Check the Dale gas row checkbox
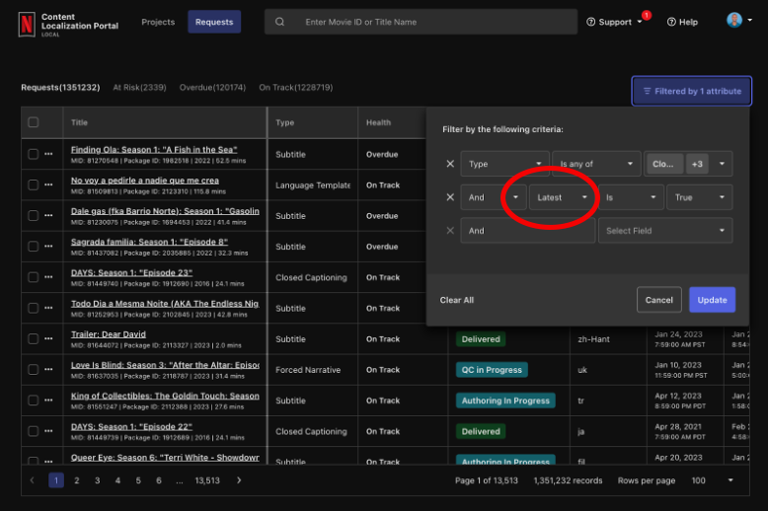The width and height of the screenshot is (768, 511). pos(34,216)
